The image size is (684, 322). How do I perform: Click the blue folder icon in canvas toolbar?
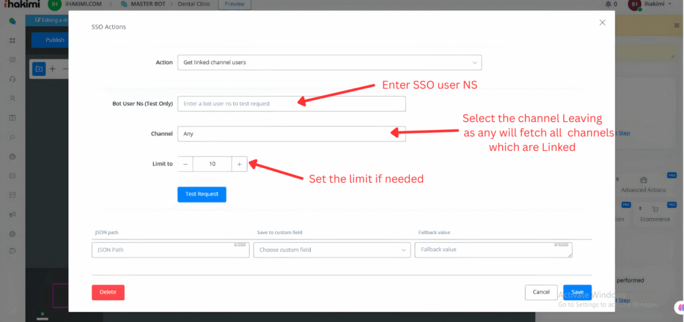[x=39, y=69]
